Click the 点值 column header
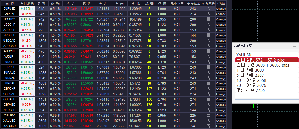This screenshot has width=299, height=129. pyautogui.click(x=162, y=3)
